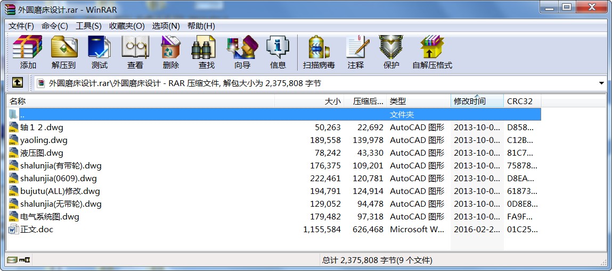Sort by CRC32 column header

pos(522,101)
